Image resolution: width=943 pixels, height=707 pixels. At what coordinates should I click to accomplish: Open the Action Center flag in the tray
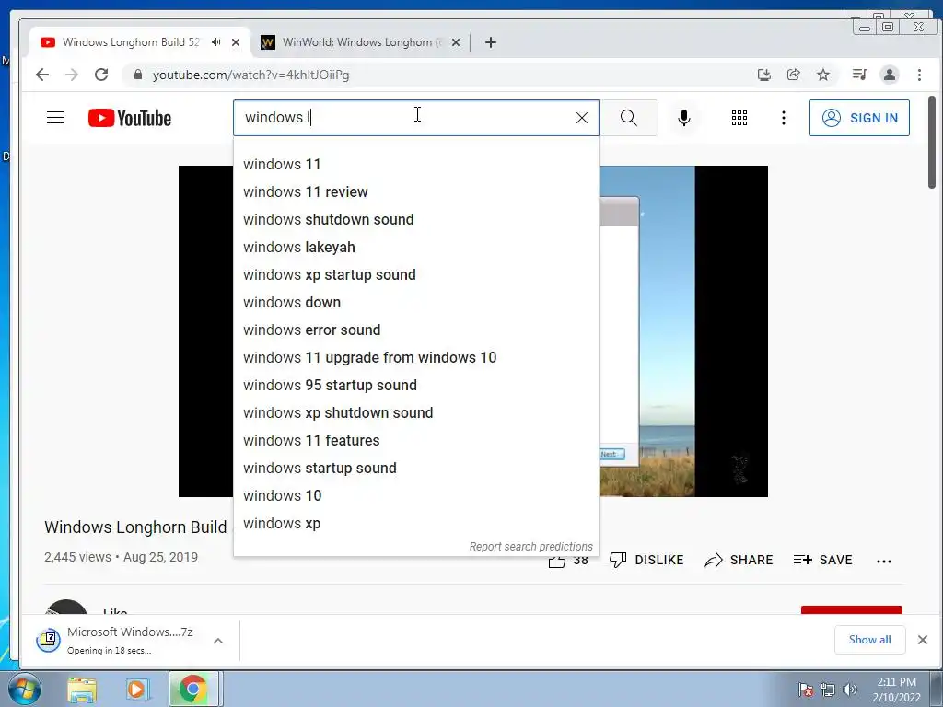pos(805,690)
